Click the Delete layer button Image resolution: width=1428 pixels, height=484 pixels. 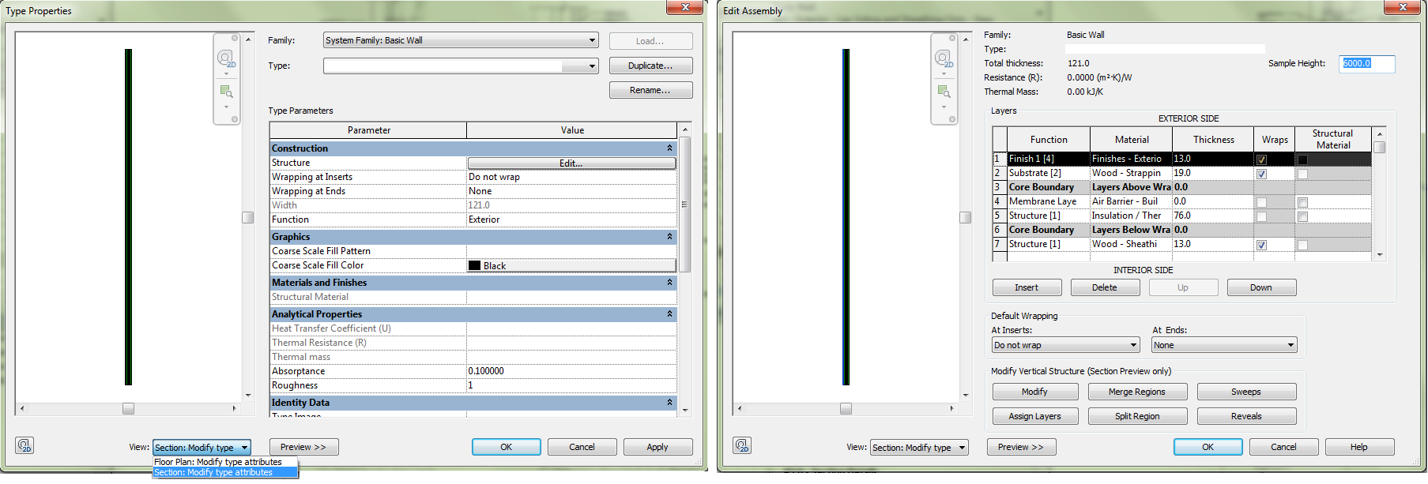click(1105, 287)
